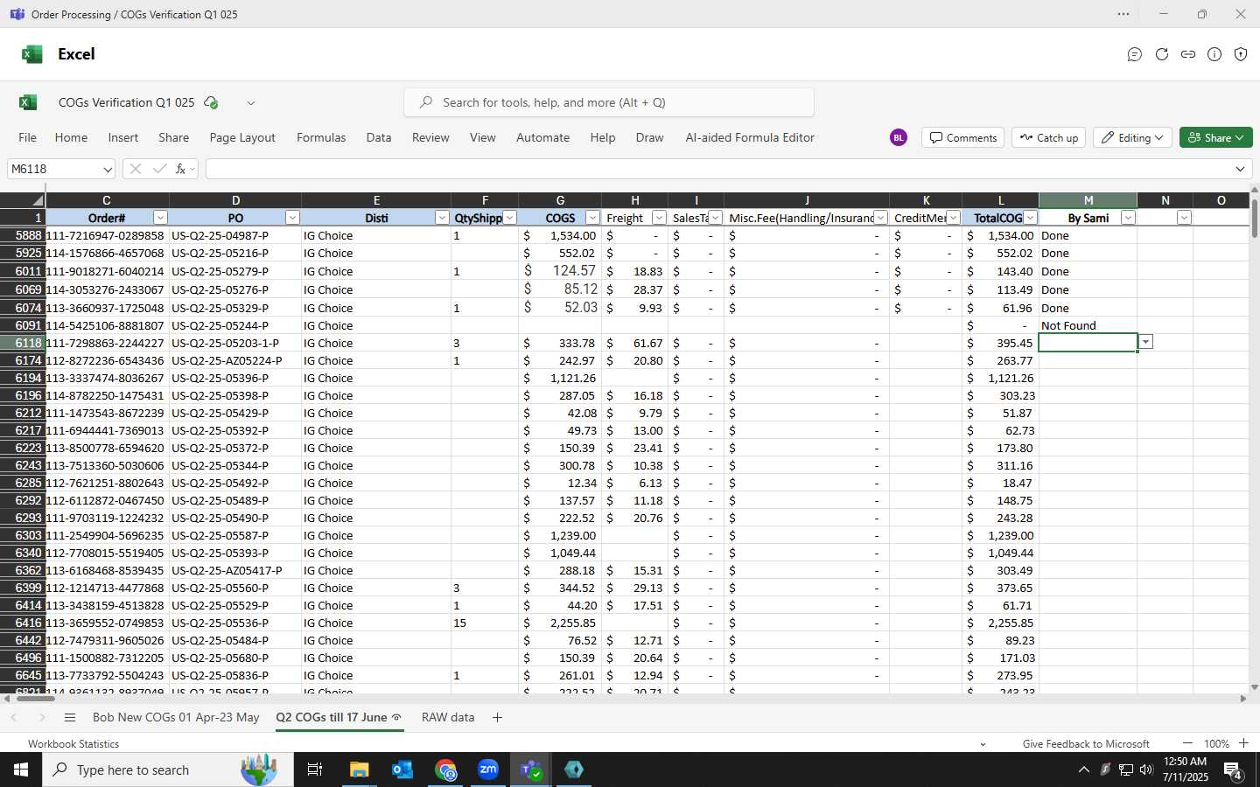Switch to Bob New COGs sheet
This screenshot has height=787, width=1260.
[x=176, y=717]
